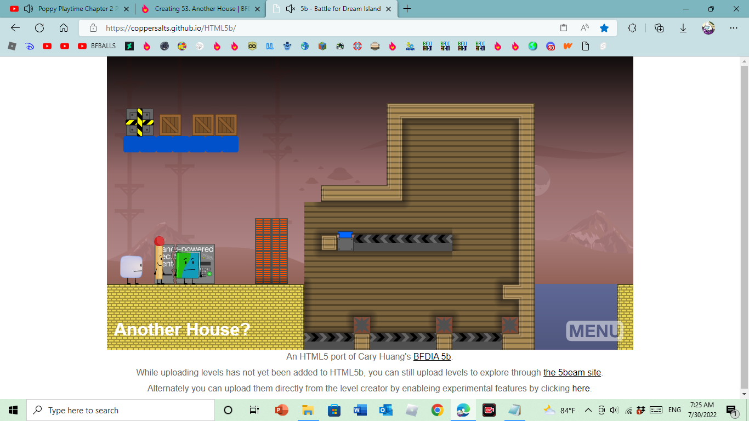Image resolution: width=749 pixels, height=421 pixels.
Task: Close the Poppy Playtime Chapter 2 tab
Action: tap(127, 9)
